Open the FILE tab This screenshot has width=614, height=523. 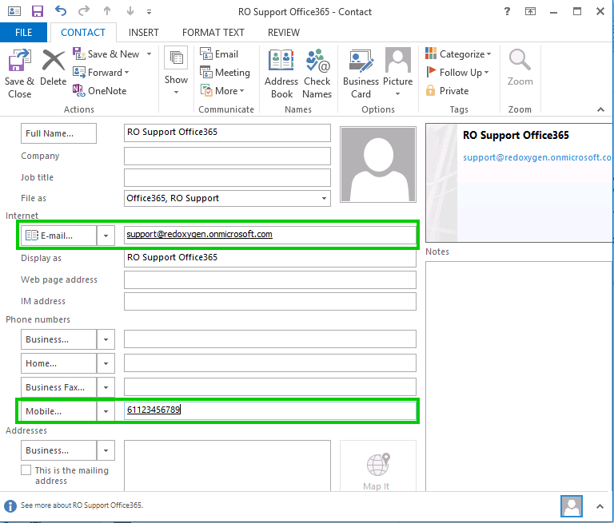click(23, 33)
